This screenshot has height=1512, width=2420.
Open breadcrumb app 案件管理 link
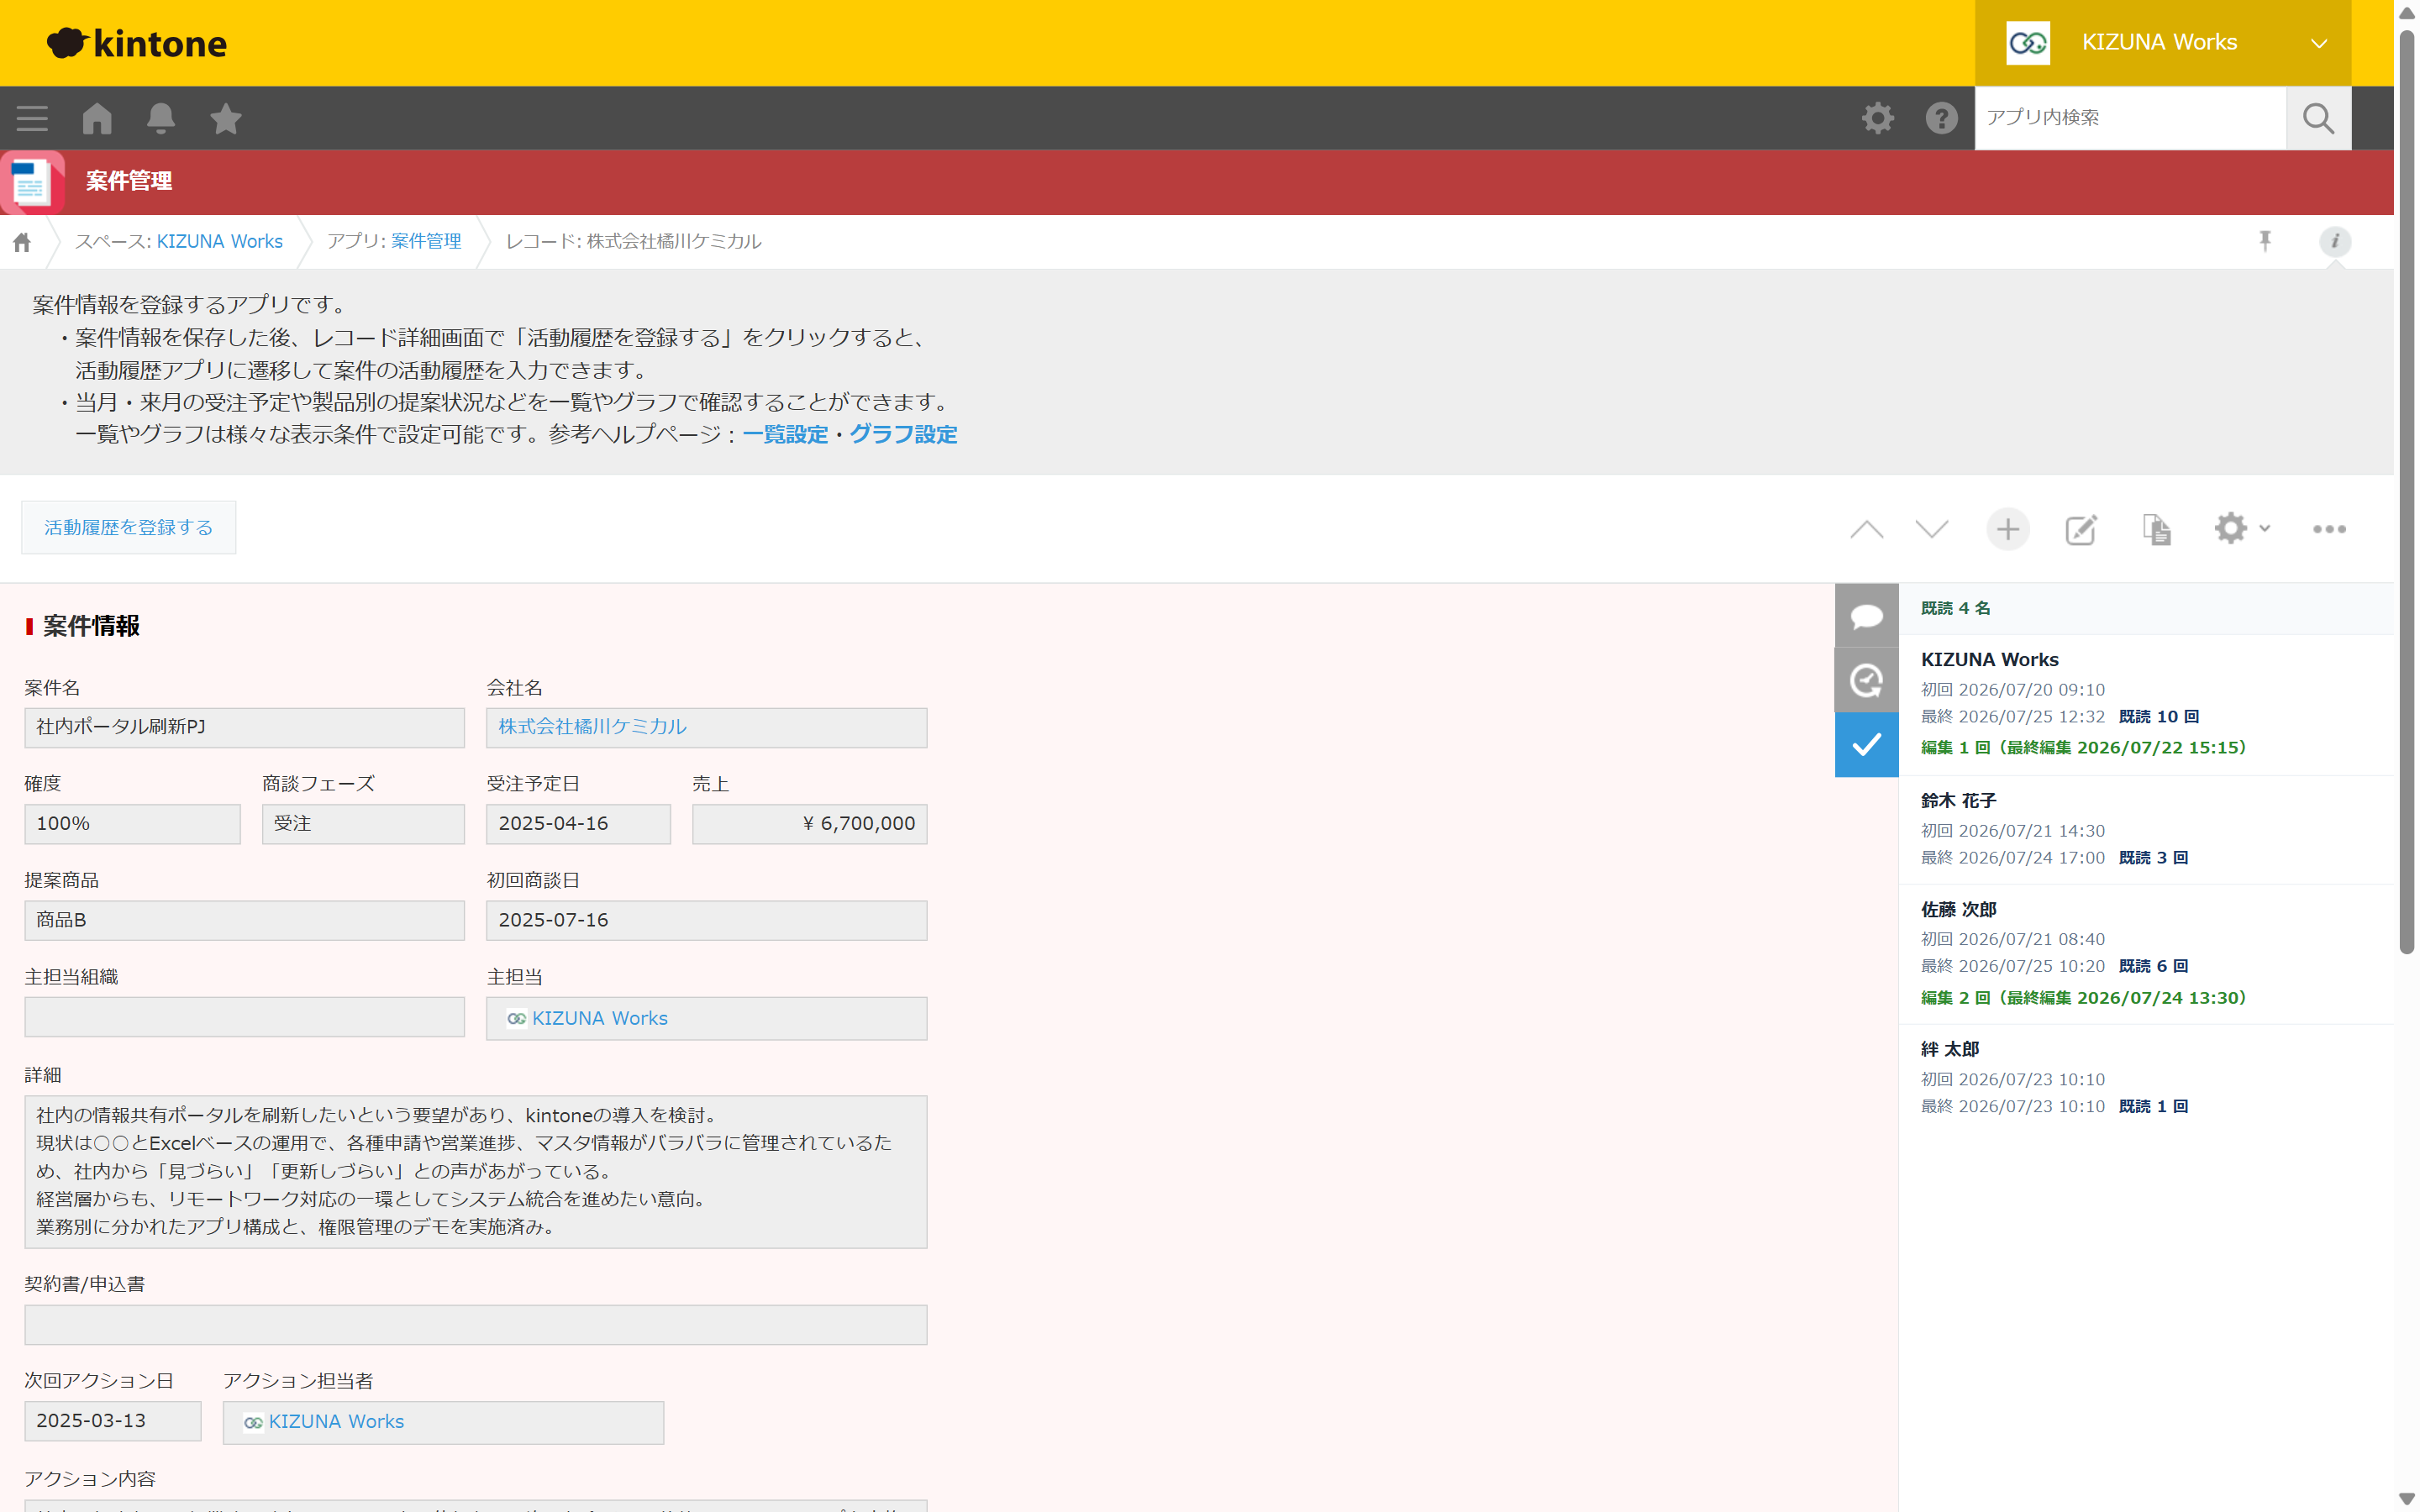[426, 241]
